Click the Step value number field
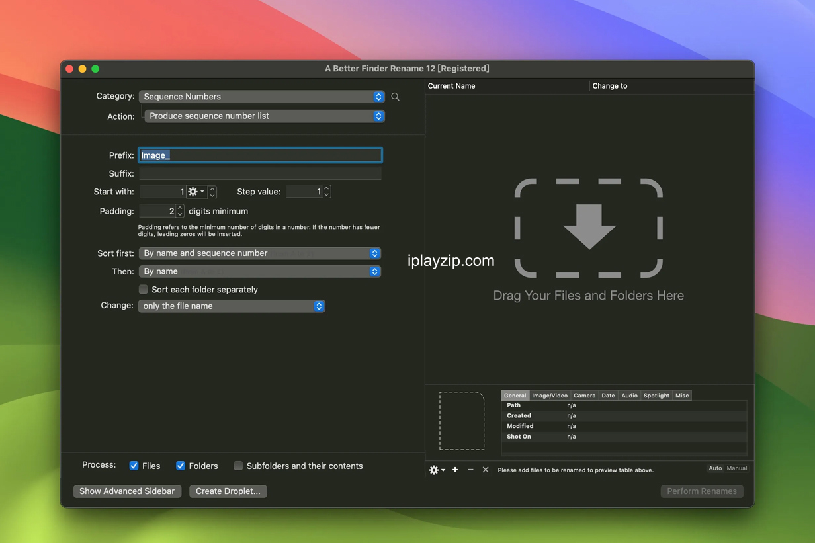 point(304,192)
